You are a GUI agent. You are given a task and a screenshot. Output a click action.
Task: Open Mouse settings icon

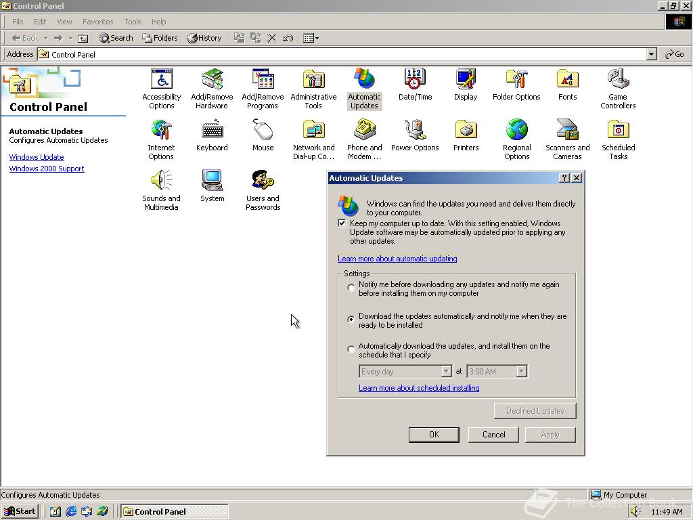coord(263,135)
